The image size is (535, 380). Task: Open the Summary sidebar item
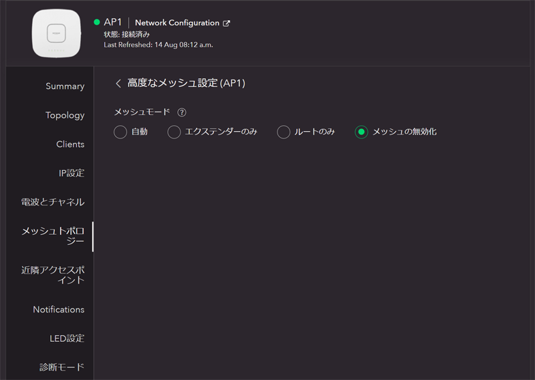pos(65,86)
